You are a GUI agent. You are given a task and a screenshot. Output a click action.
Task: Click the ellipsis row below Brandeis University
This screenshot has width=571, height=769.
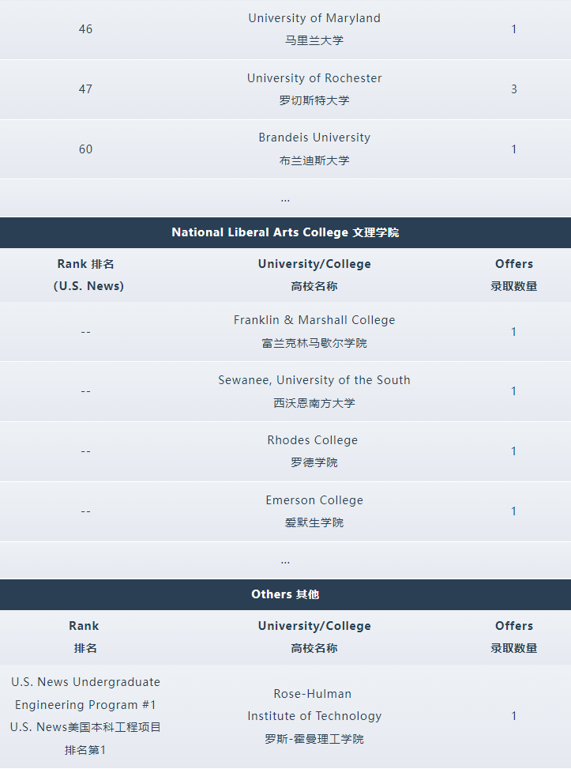(x=285, y=198)
